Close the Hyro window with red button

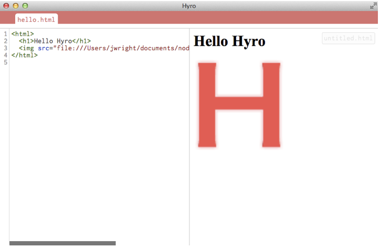click(6, 6)
